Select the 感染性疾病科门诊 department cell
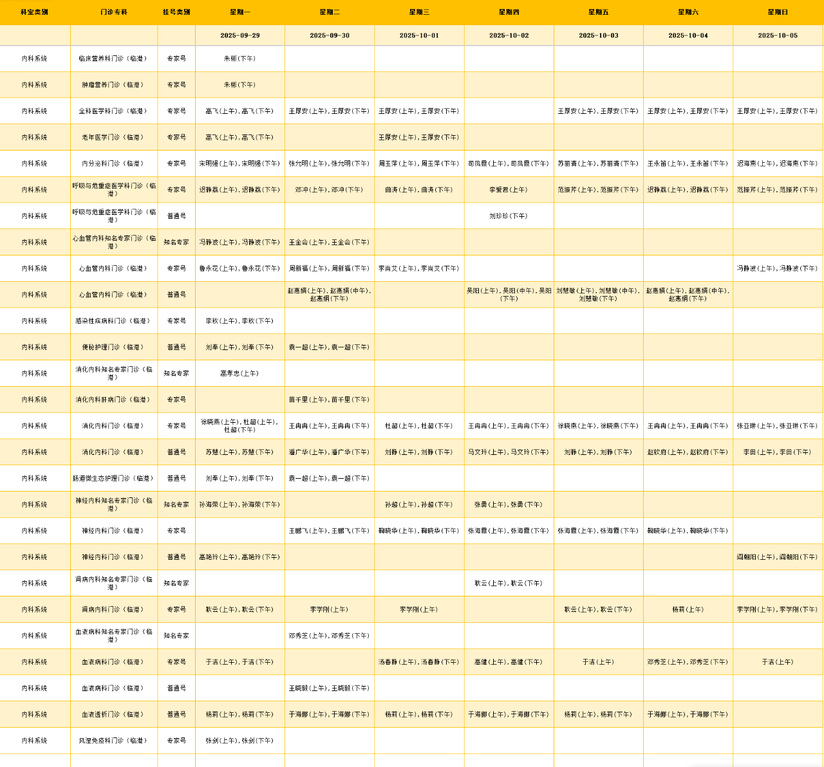 (x=114, y=321)
